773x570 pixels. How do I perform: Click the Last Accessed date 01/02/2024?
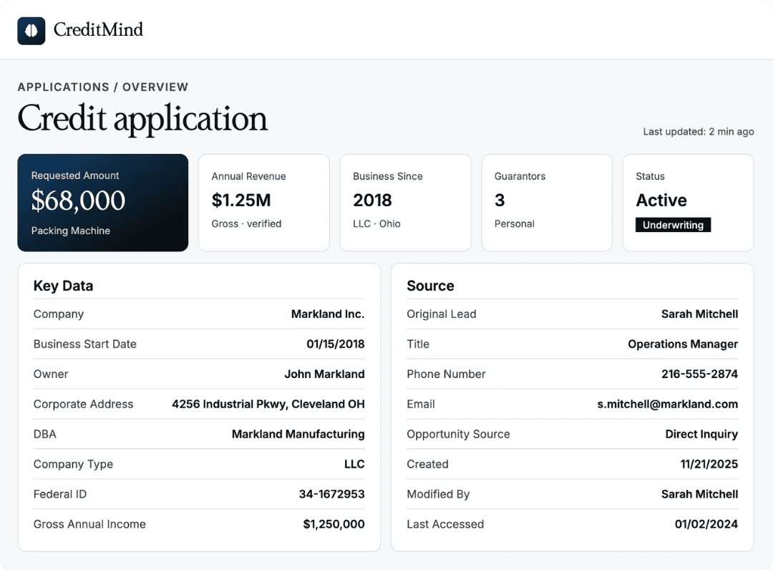pos(706,524)
